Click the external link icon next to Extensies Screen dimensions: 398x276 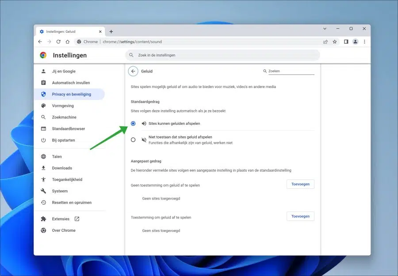77,219
